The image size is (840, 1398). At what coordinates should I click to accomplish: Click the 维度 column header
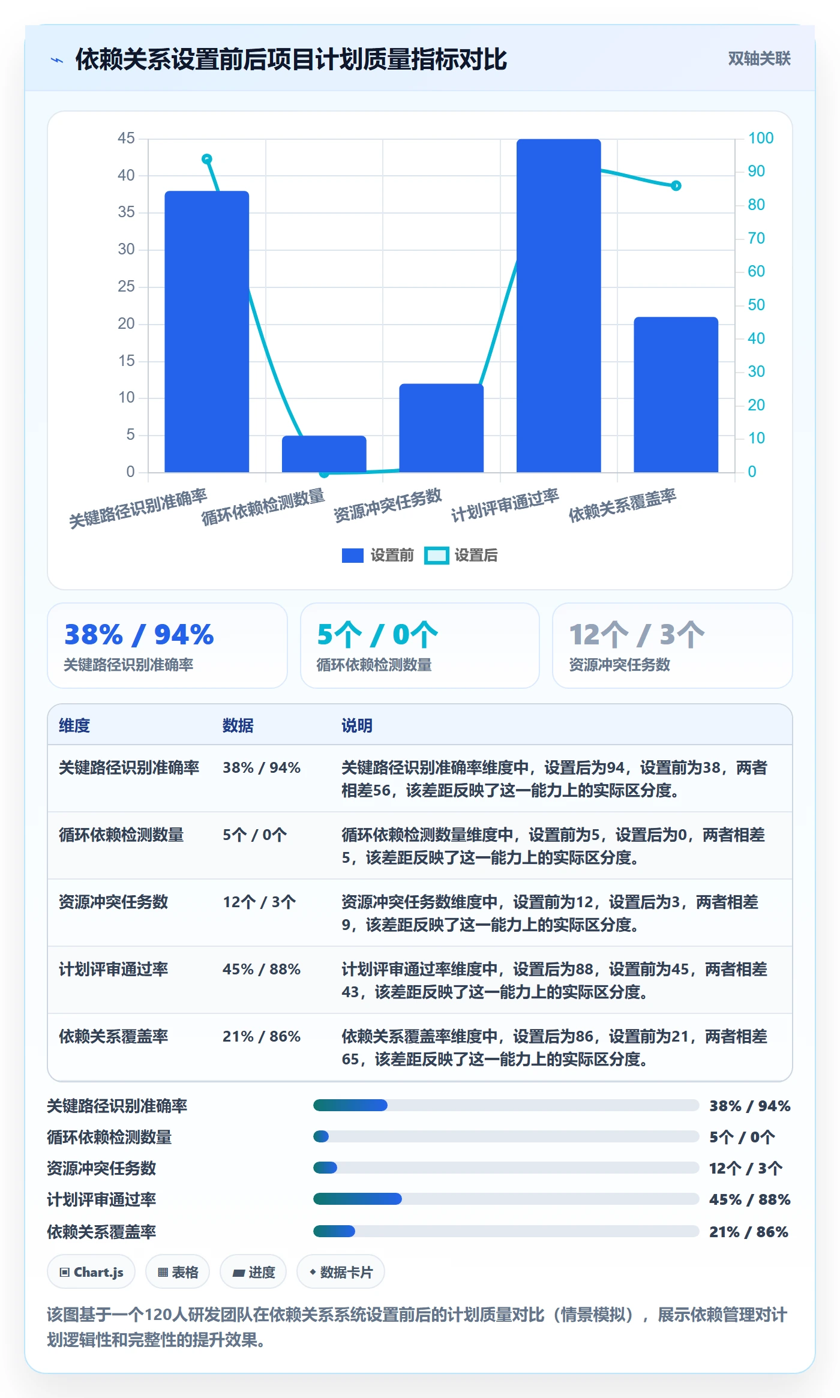coord(74,725)
